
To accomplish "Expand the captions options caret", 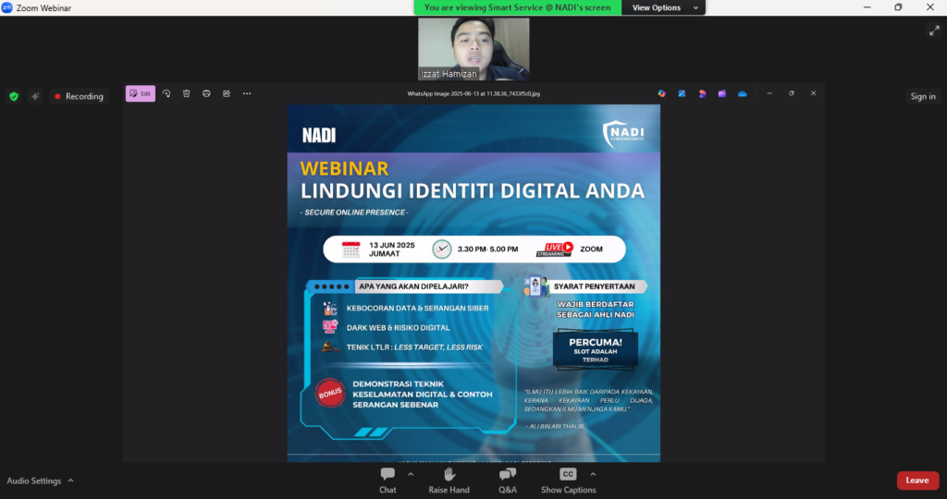I will 593,475.
